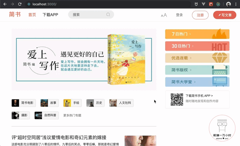Open the 30日热门 board
Viewport: 240px width, 146px height.
[197, 46]
